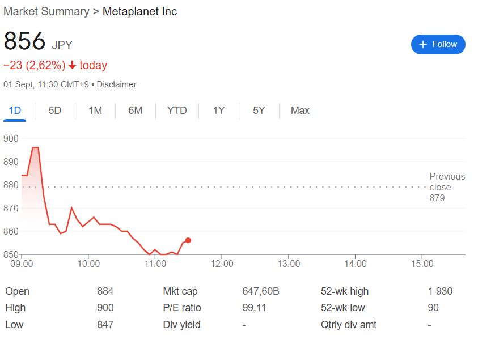Open the Market Summary breadcrumb link

tap(46, 11)
